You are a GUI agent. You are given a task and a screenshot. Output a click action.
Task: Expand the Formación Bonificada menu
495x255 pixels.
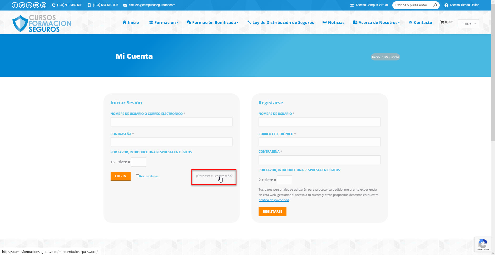click(x=212, y=23)
